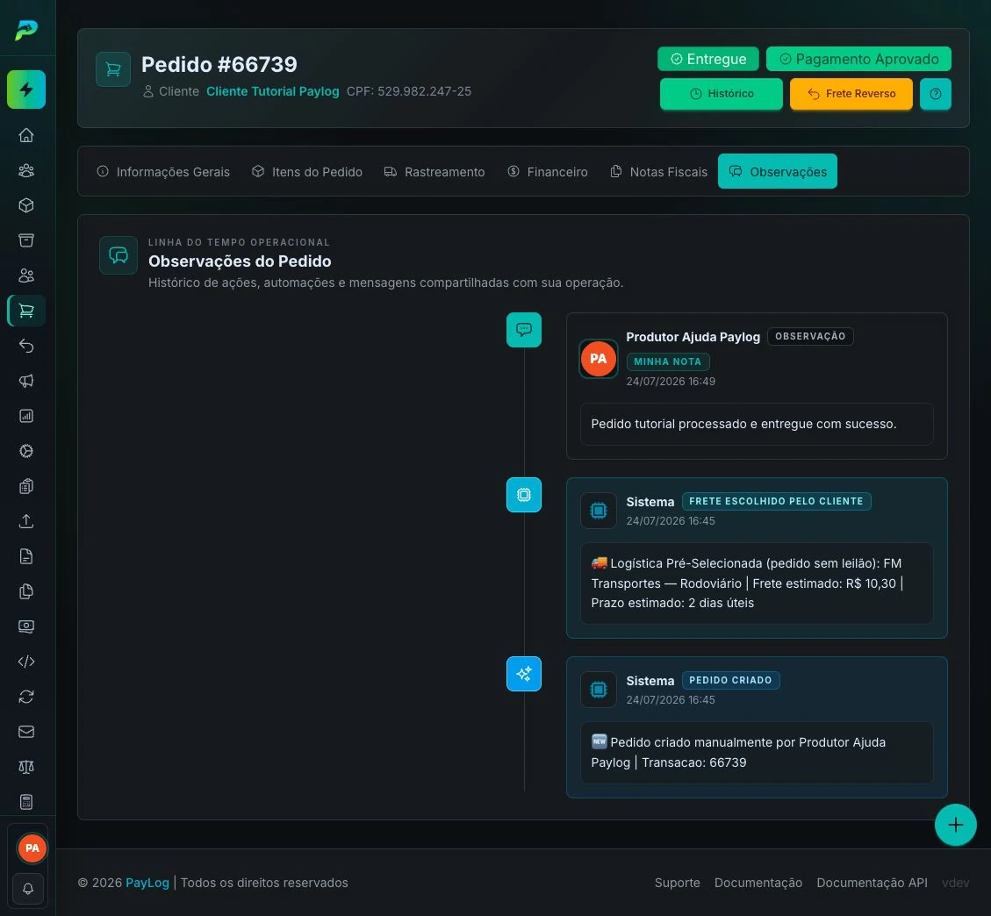Open the lightning bolt quick actions button
The image size is (991, 916).
tap(26, 89)
